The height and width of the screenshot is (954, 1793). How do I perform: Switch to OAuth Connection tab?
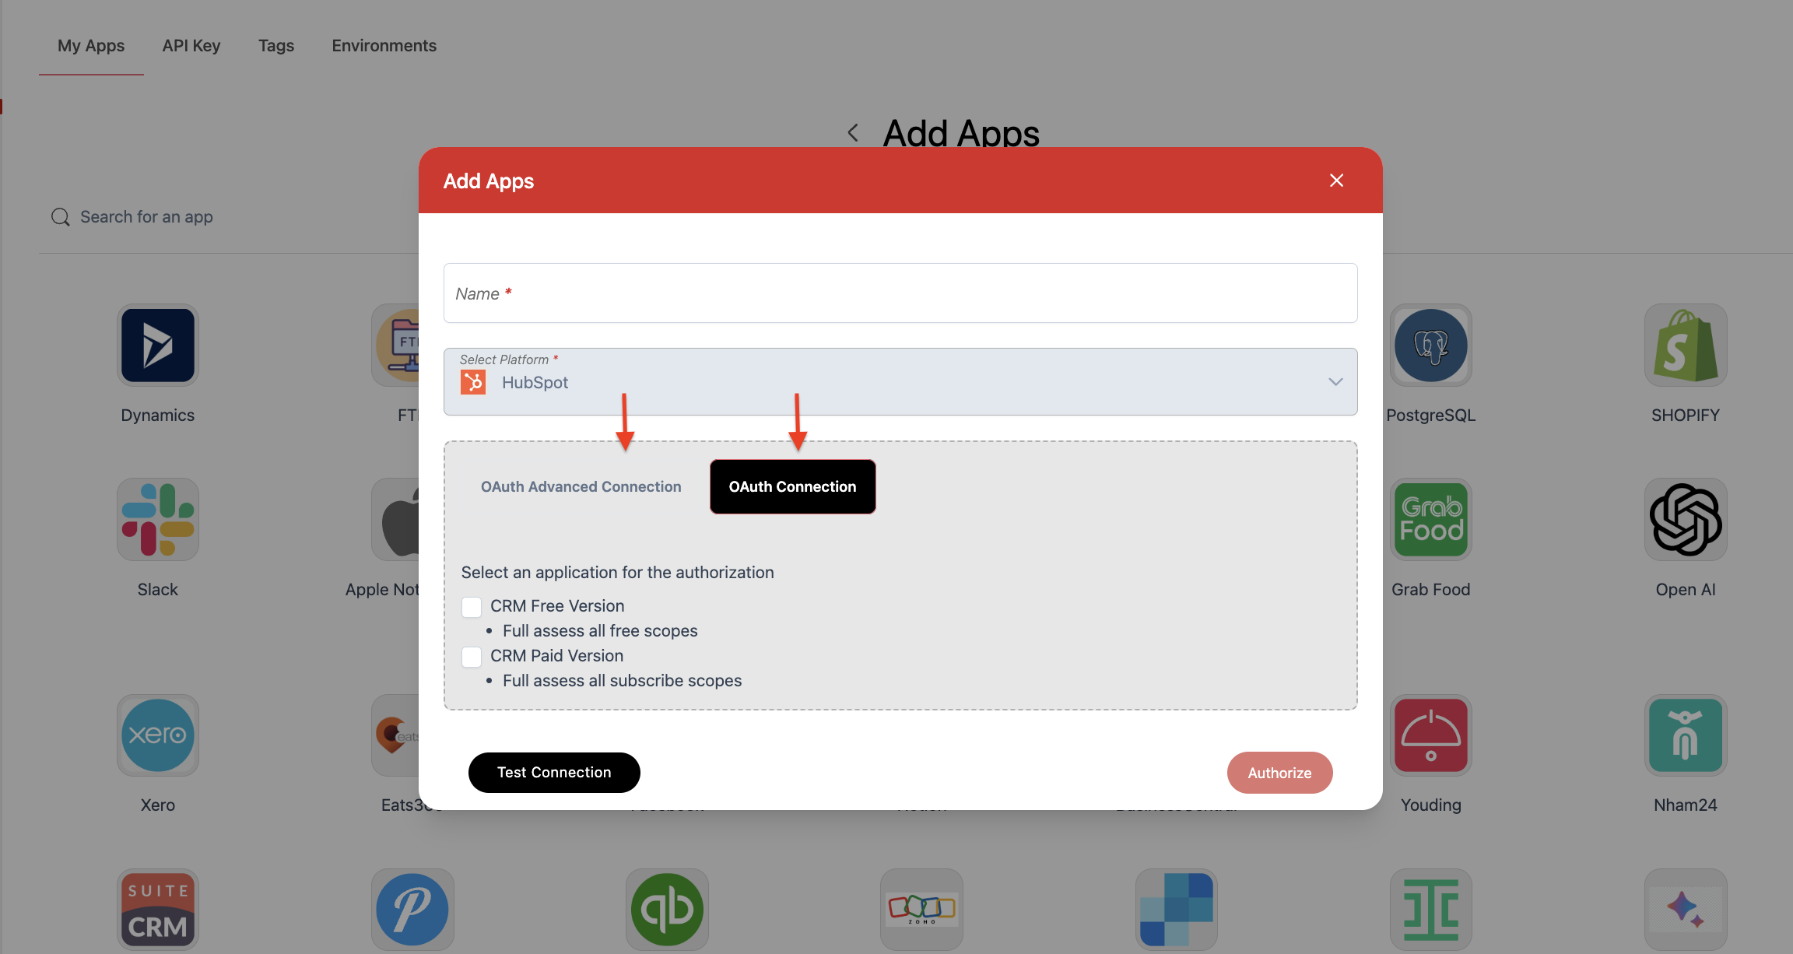click(x=792, y=486)
